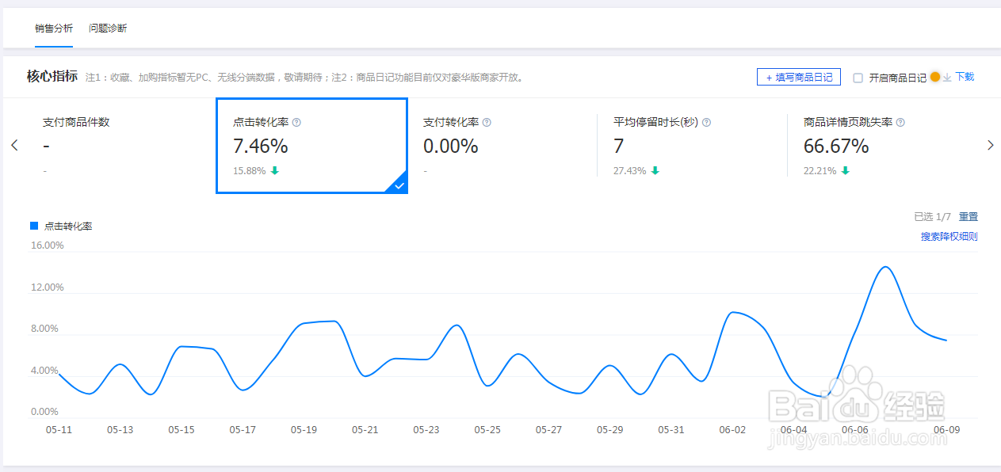Click the 7.46% value
The width and height of the screenshot is (1001, 472).
261,147
